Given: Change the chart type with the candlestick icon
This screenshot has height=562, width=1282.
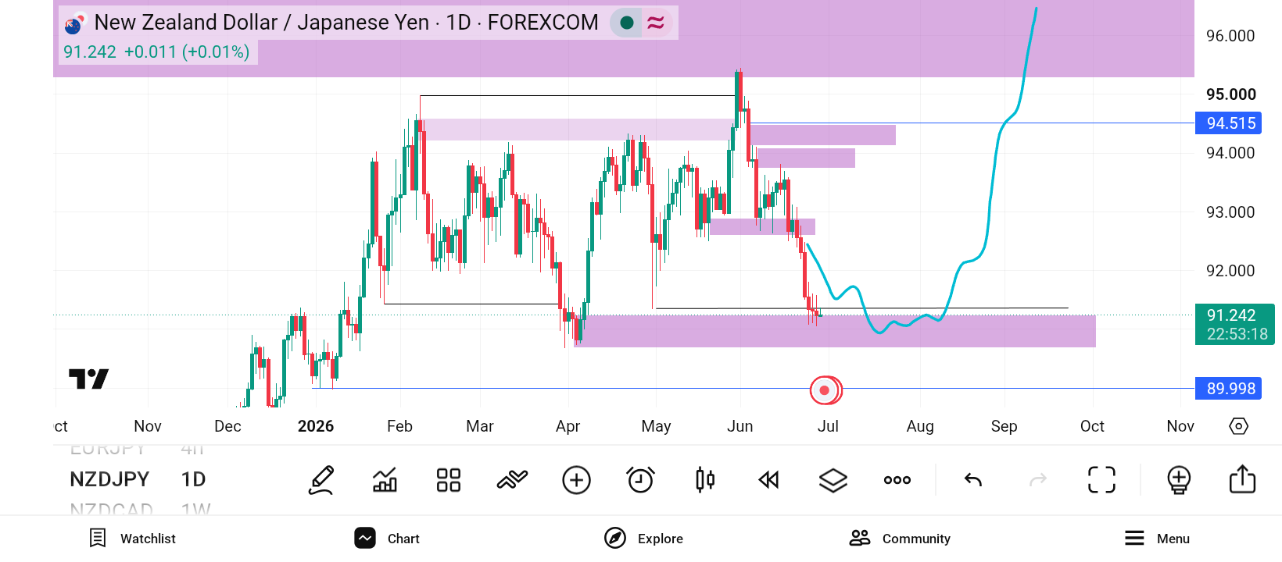Looking at the screenshot, I should (705, 480).
